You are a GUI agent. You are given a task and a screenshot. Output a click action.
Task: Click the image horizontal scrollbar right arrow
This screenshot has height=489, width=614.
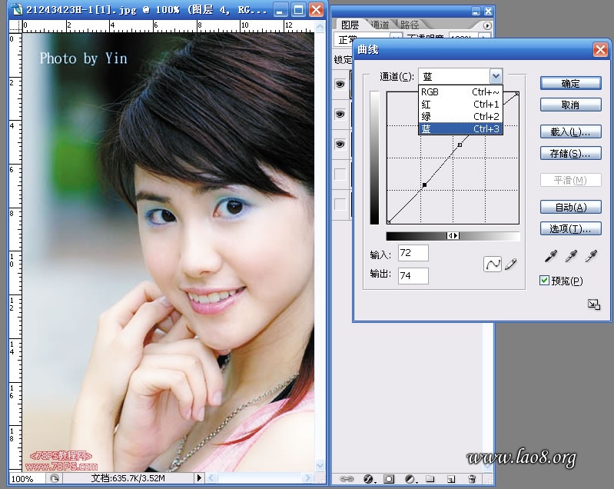308,477
